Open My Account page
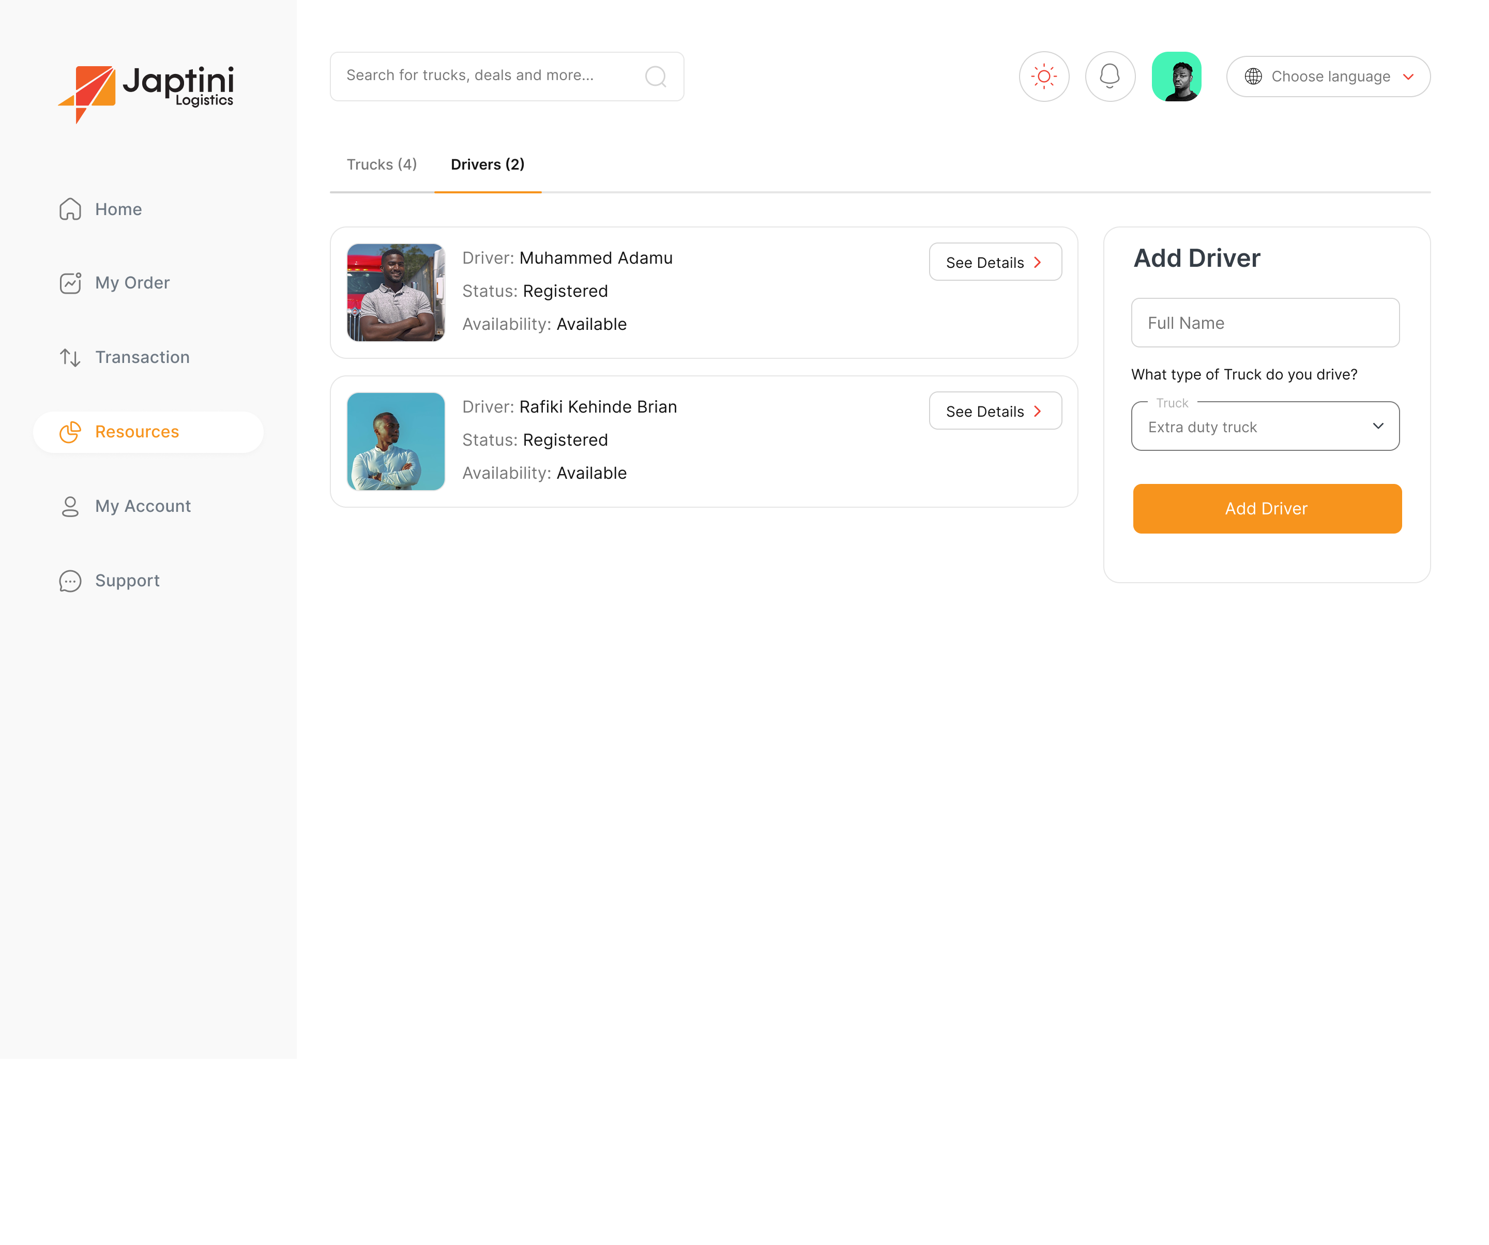The height and width of the screenshot is (1245, 1489). [x=125, y=506]
